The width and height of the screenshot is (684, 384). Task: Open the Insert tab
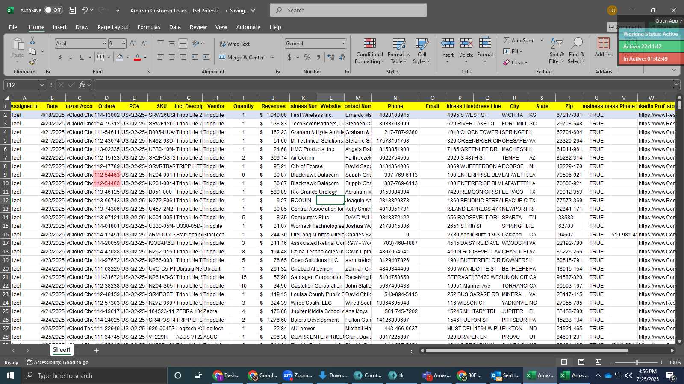click(x=60, y=27)
